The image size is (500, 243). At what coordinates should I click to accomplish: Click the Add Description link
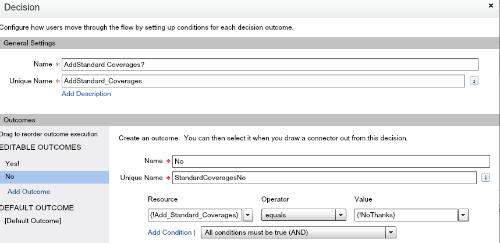pos(86,94)
